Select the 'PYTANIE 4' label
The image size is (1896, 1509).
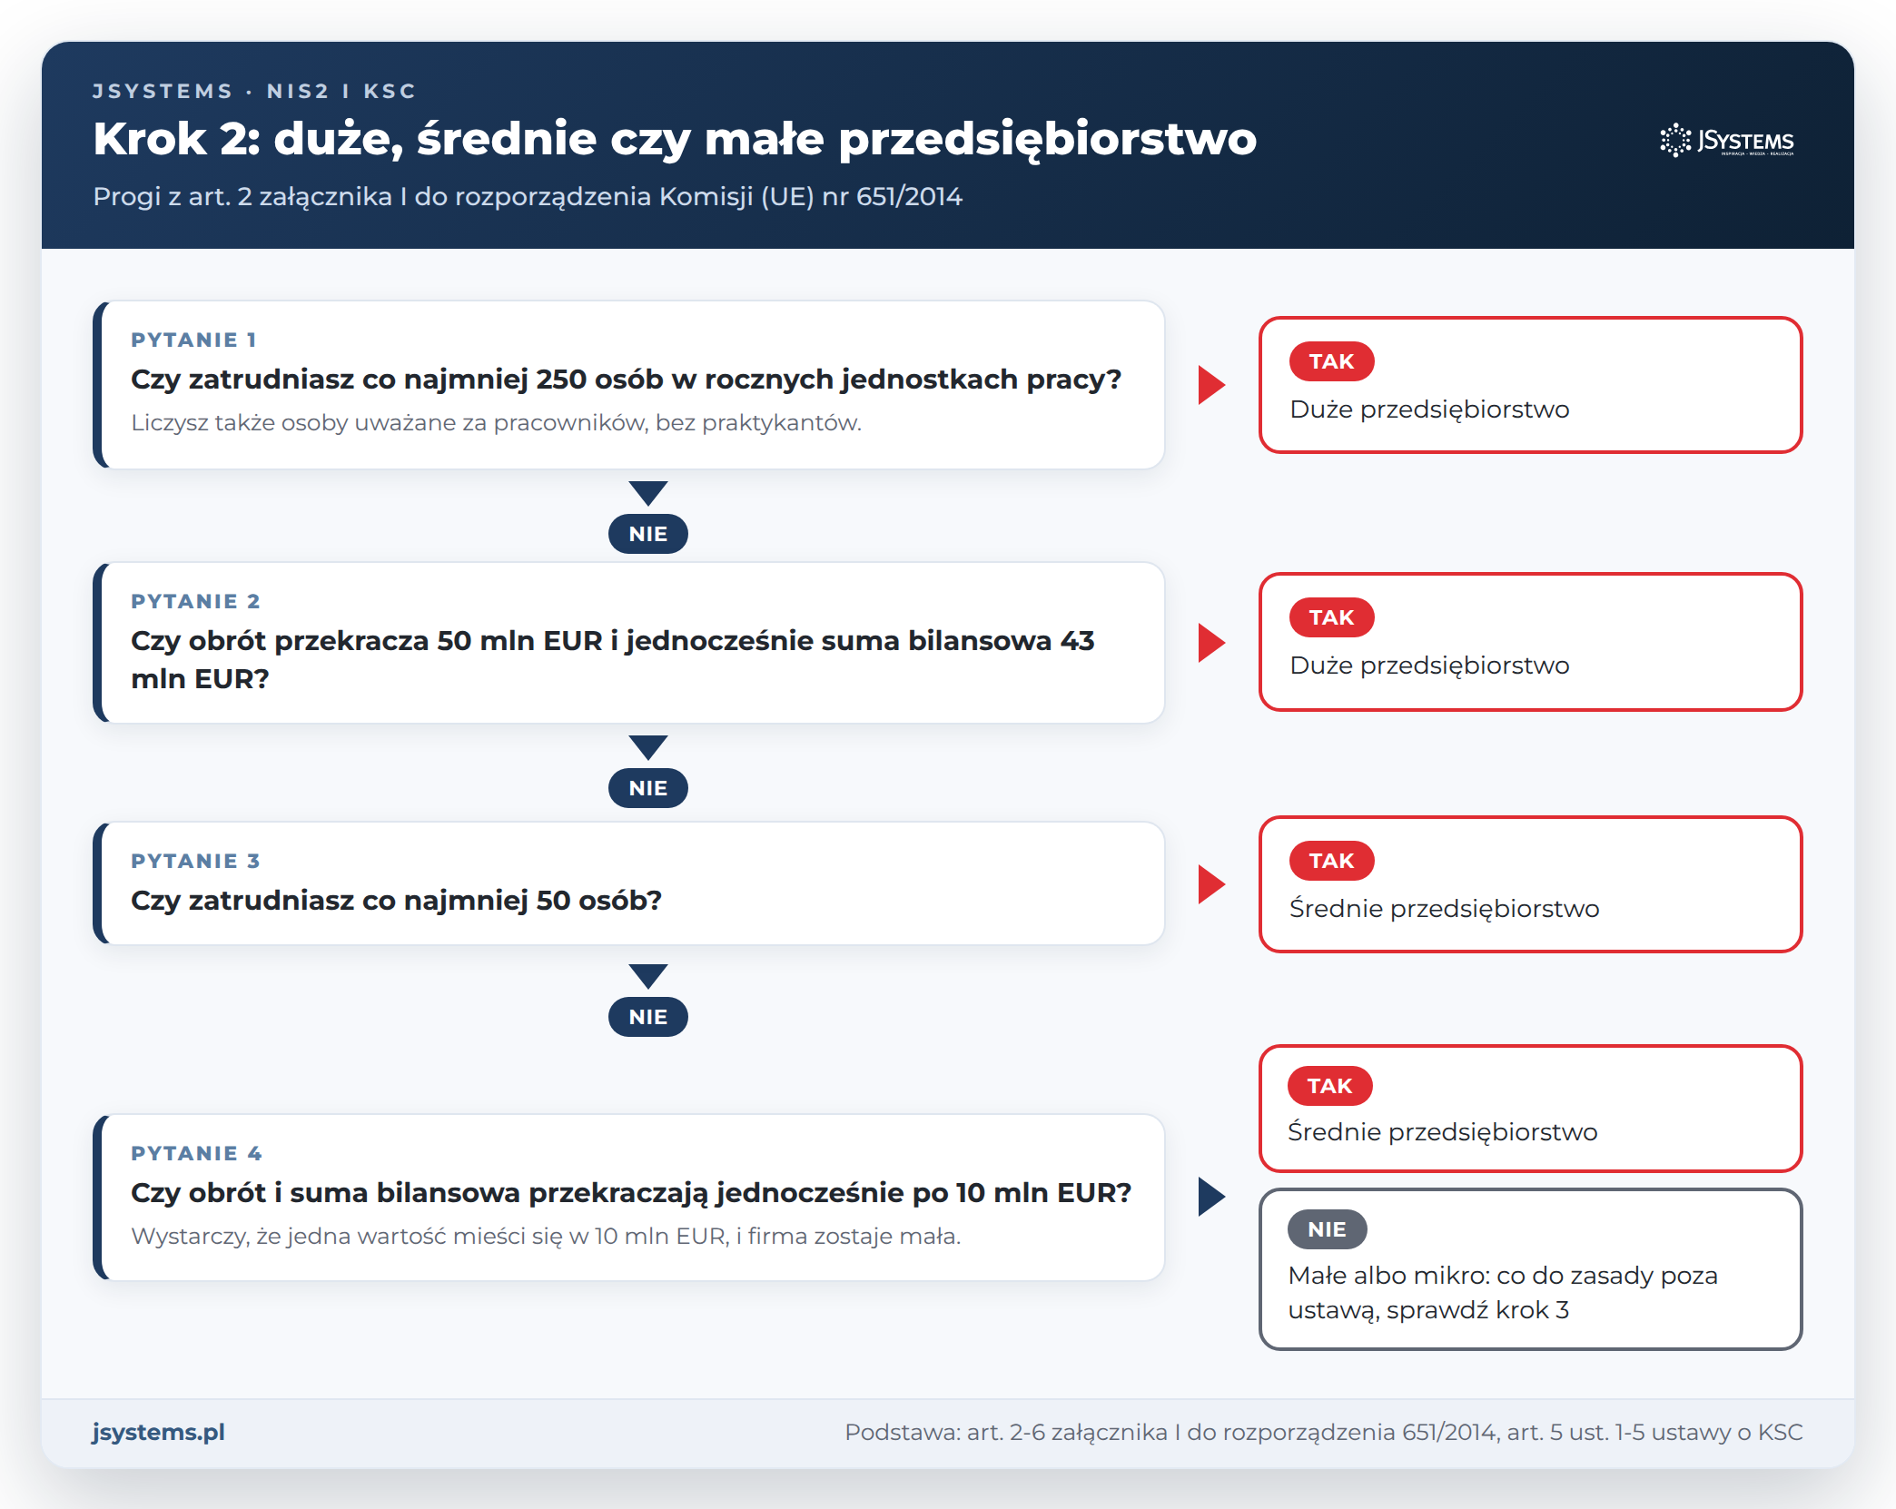[196, 1153]
